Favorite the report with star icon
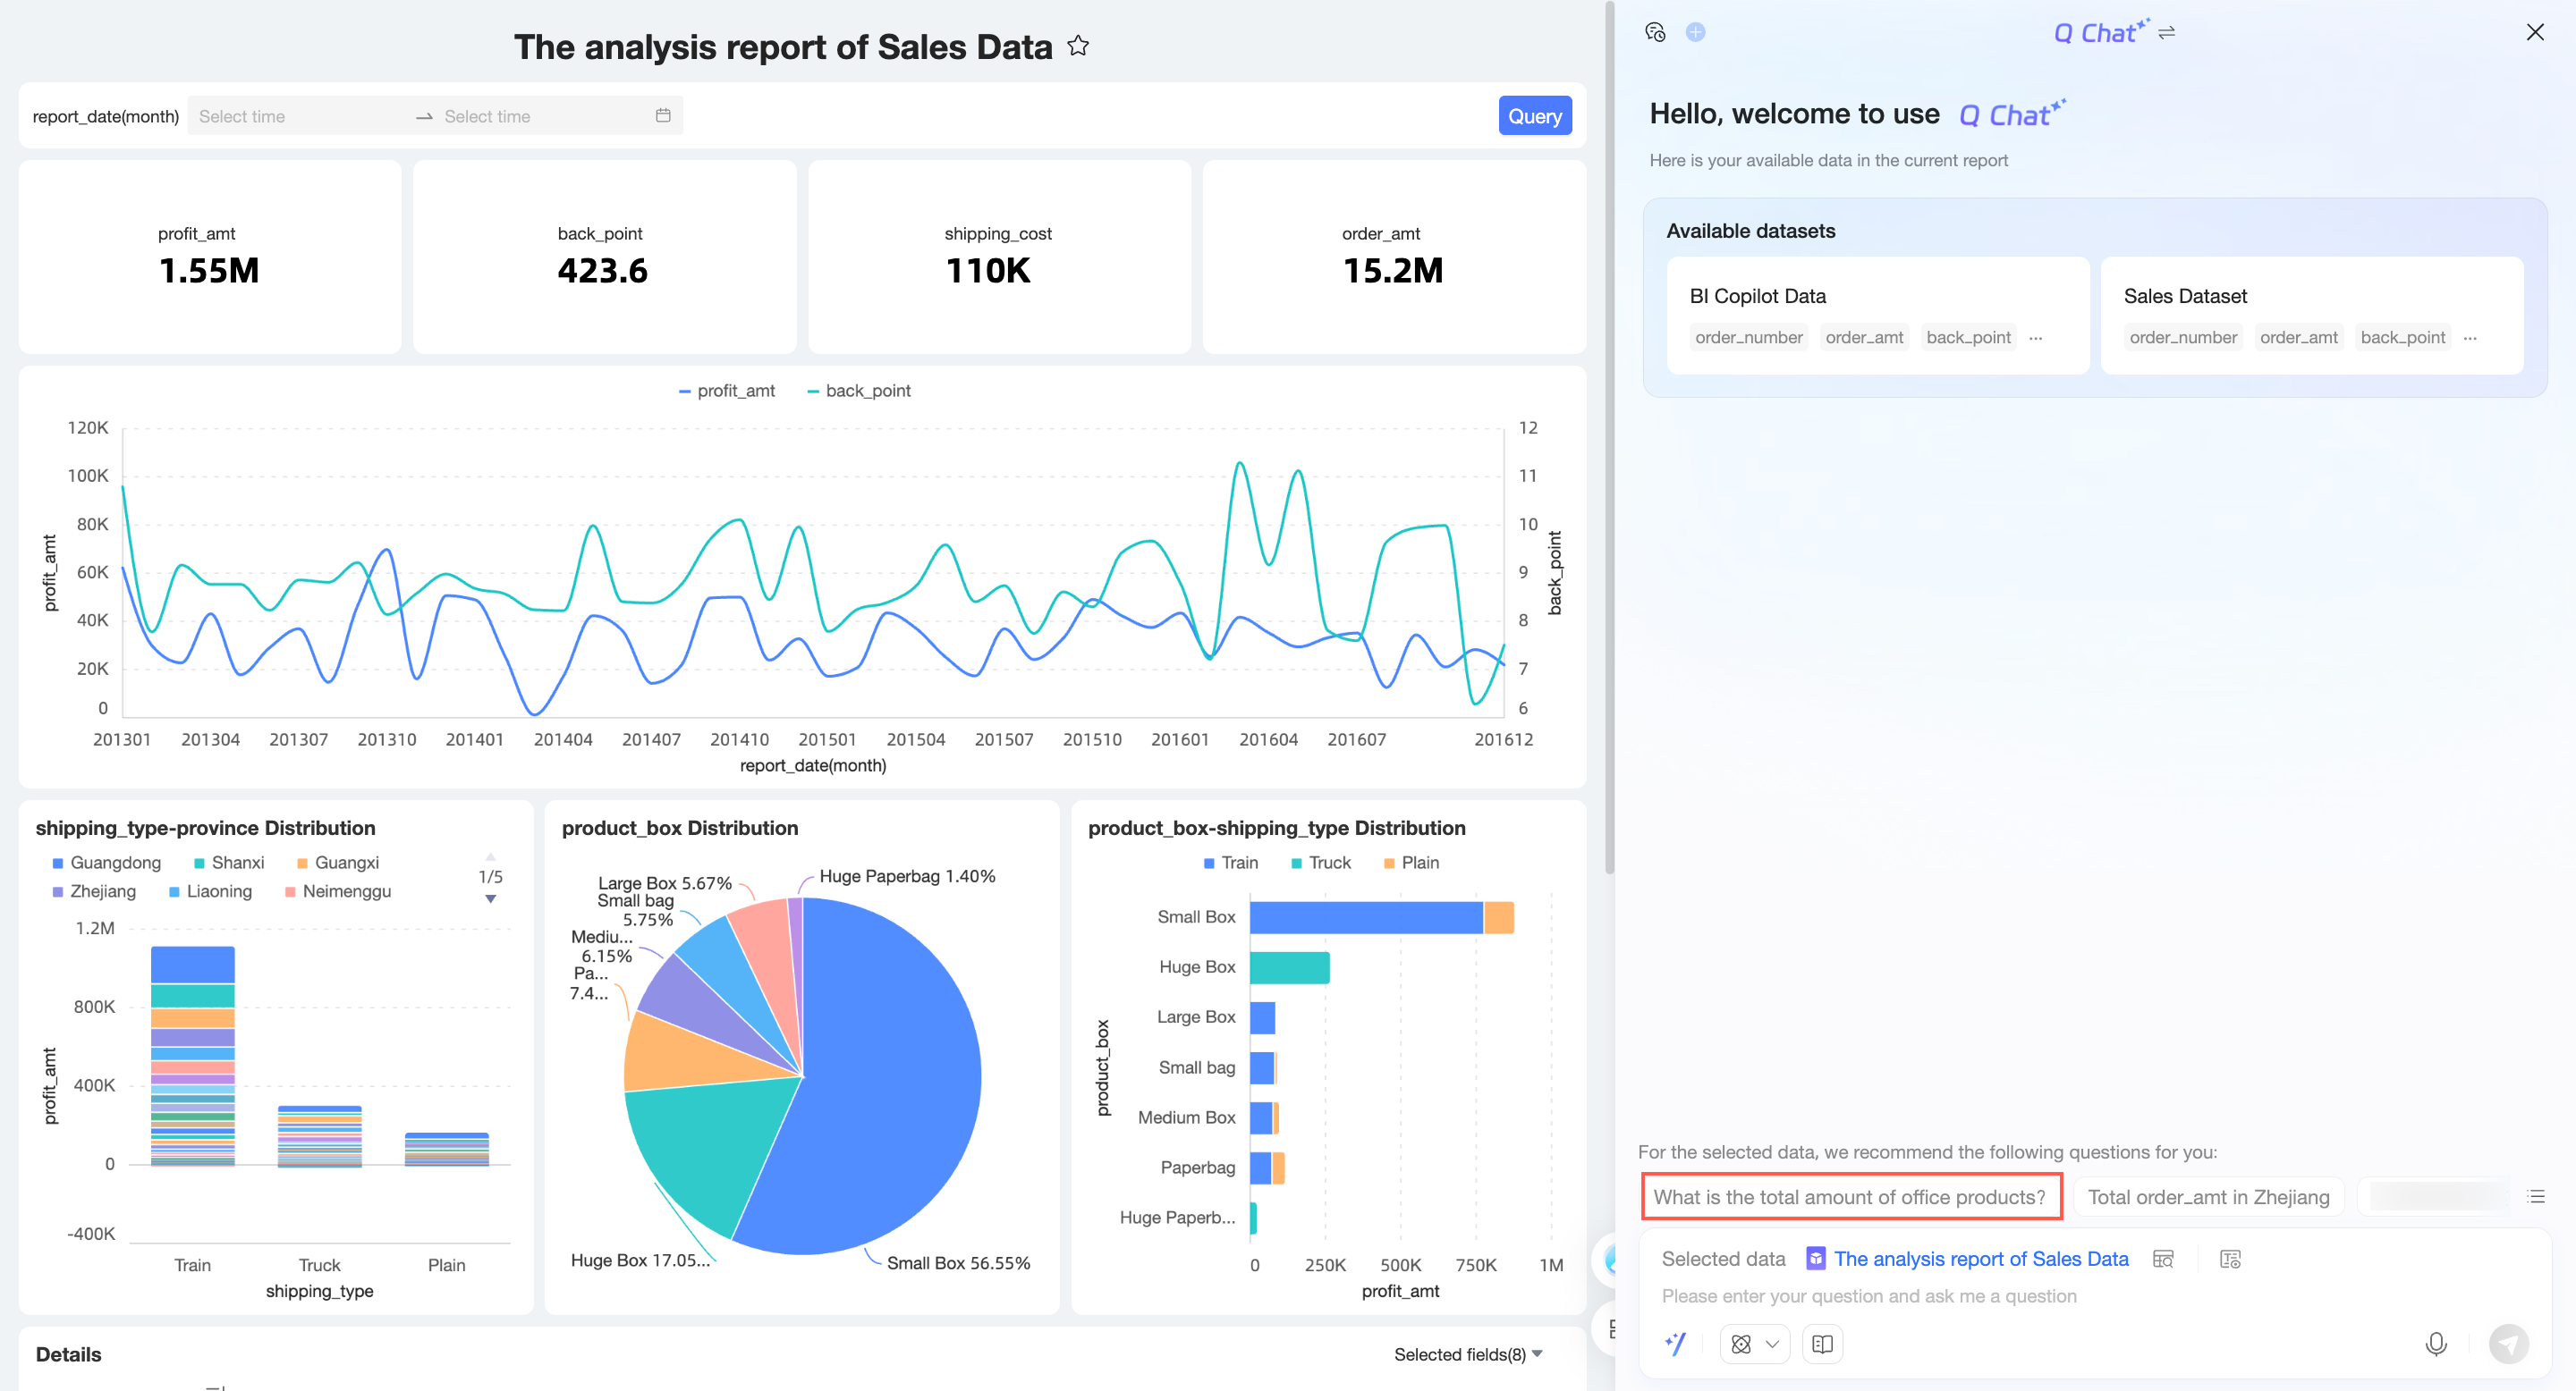This screenshot has height=1391, width=2576. [x=1077, y=46]
